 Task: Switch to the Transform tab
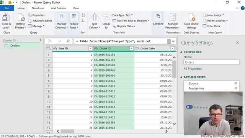[x=38, y=8]
